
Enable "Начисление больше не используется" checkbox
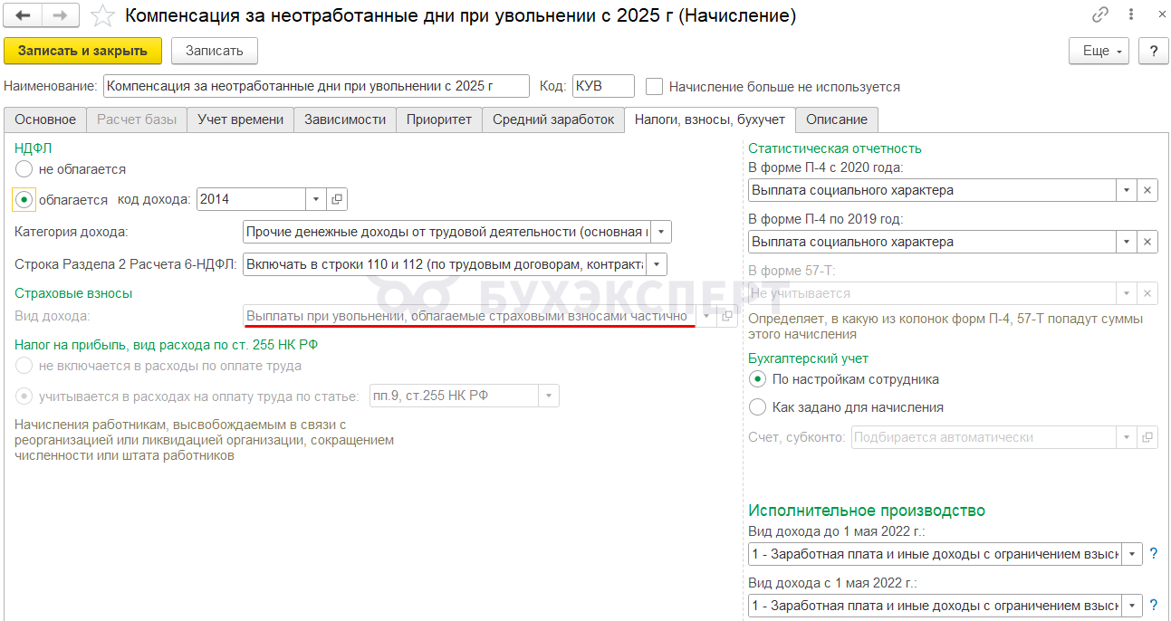(654, 87)
